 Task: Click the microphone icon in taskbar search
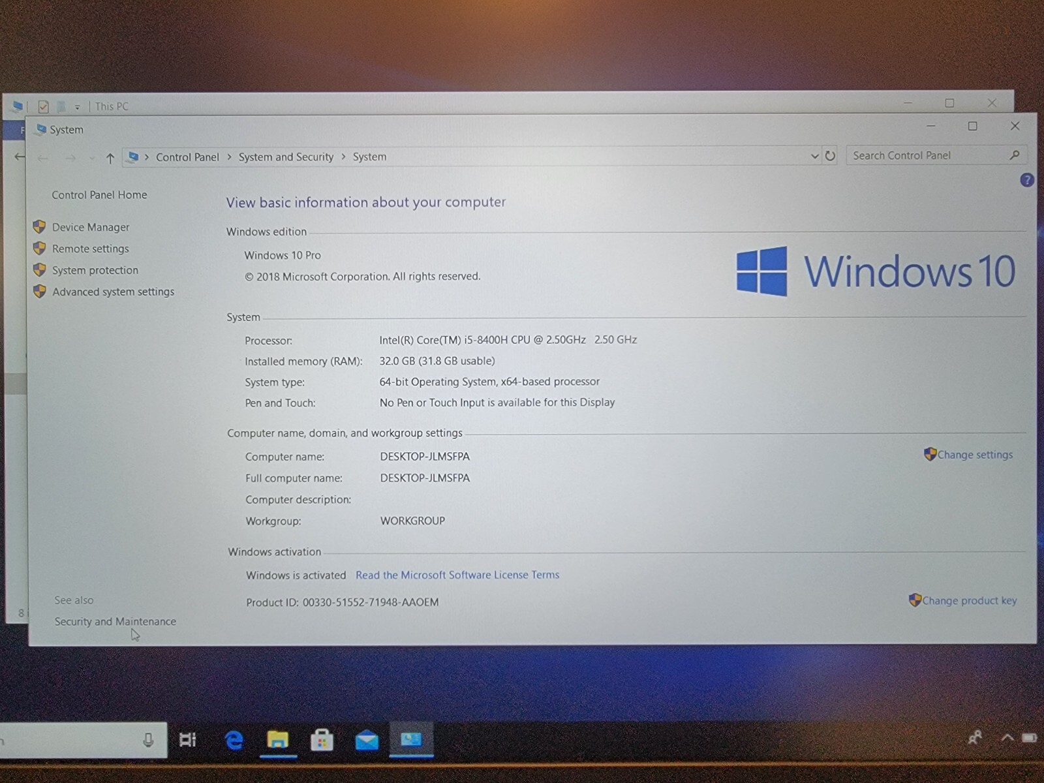[148, 740]
